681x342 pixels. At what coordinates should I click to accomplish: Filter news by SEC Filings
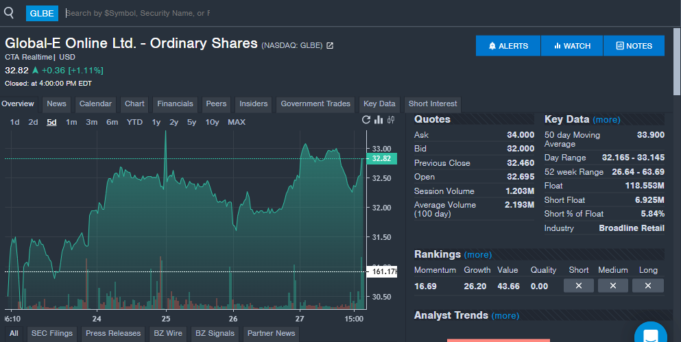pyautogui.click(x=51, y=333)
